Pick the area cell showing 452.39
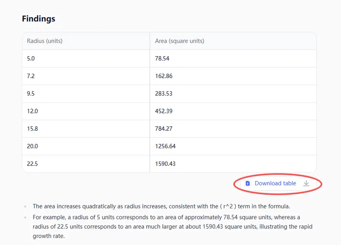341x245 pixels. [164, 111]
